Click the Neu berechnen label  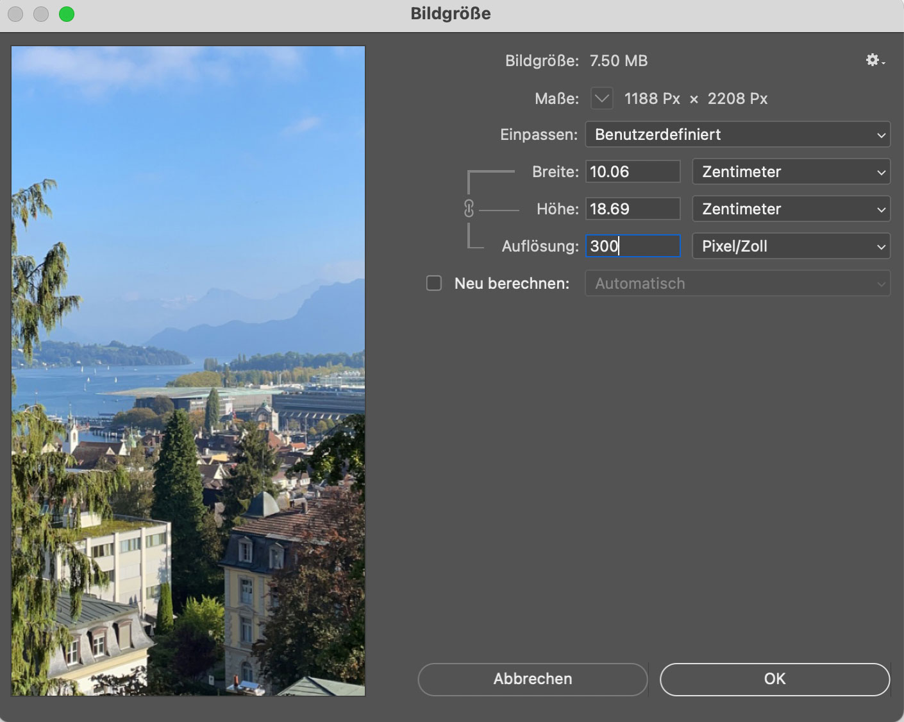512,284
